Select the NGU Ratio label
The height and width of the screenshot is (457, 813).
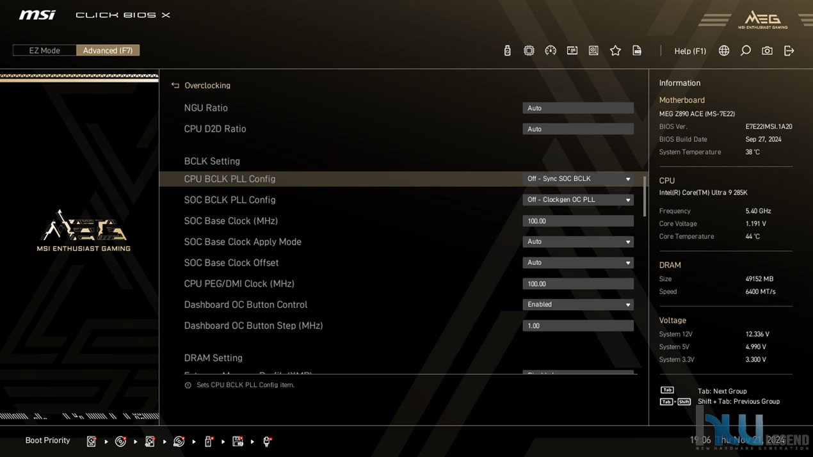pos(205,108)
